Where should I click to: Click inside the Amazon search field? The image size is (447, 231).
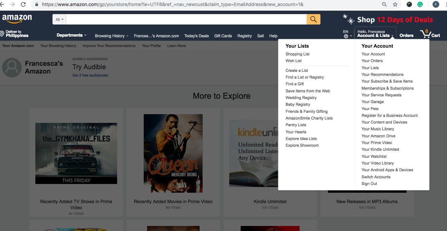(x=186, y=19)
